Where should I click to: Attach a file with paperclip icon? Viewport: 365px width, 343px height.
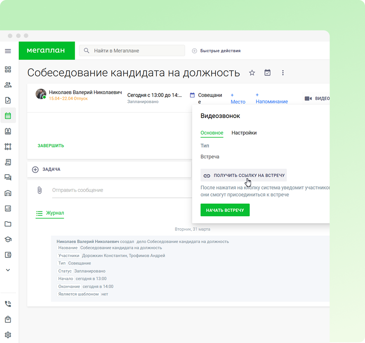coord(40,190)
